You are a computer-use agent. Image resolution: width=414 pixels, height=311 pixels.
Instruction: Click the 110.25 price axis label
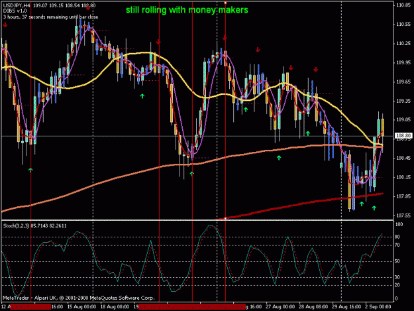403,44
